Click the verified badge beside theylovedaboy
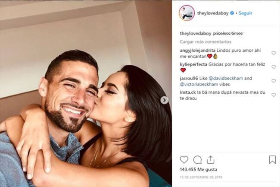This screenshot has height=187, width=280. (x=232, y=13)
